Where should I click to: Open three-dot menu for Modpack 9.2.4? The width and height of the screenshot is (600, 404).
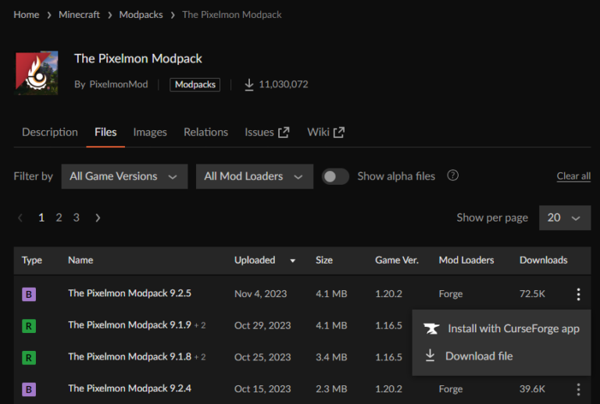[x=578, y=388]
